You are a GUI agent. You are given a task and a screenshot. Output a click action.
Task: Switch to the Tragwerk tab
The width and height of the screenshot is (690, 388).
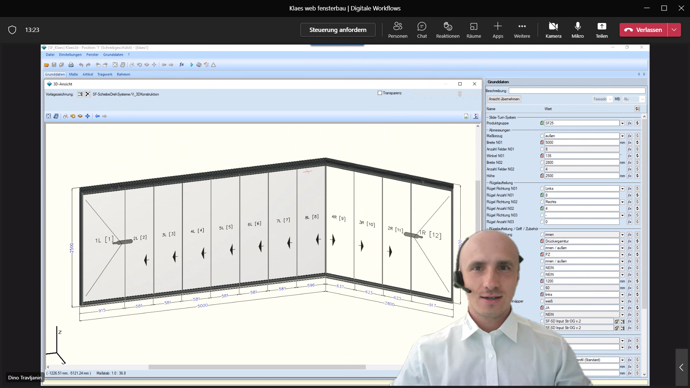click(105, 74)
